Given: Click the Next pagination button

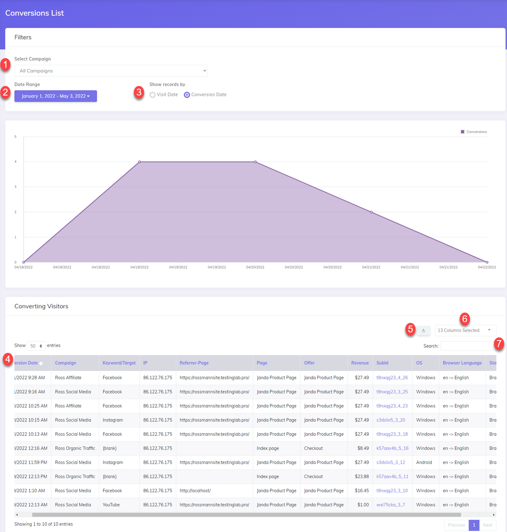Looking at the screenshot, I should [487, 525].
